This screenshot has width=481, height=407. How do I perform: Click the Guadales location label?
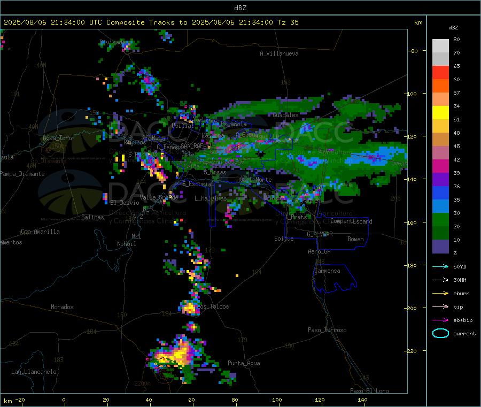[x=285, y=115]
